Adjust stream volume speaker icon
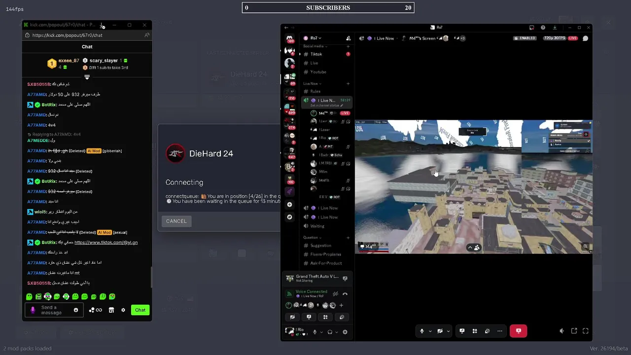631x355 pixels. click(x=561, y=331)
